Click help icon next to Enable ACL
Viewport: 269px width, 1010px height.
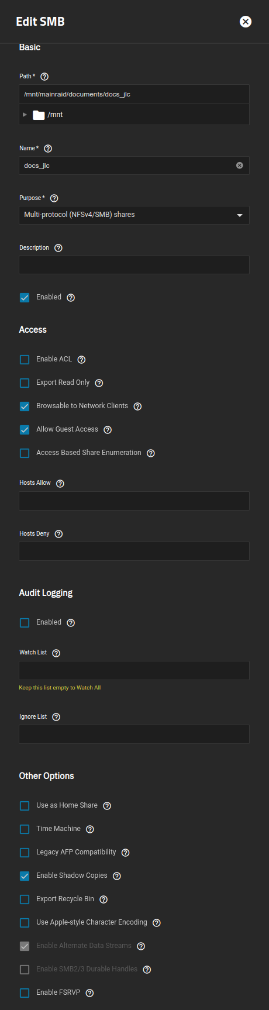(x=82, y=360)
